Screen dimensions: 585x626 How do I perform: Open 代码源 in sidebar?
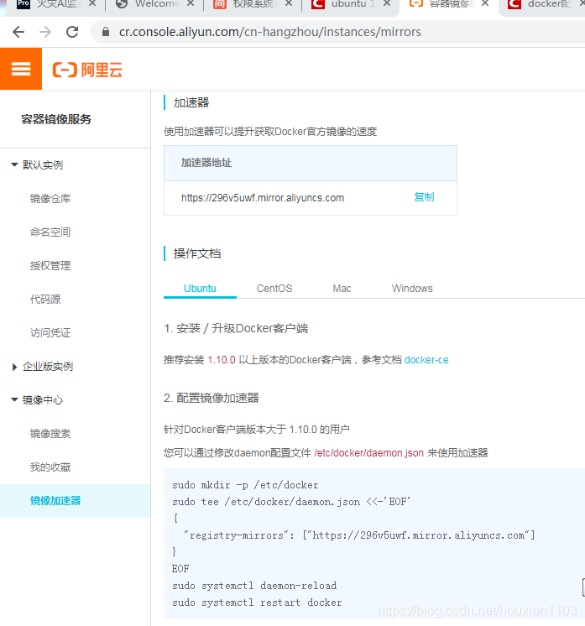(45, 299)
